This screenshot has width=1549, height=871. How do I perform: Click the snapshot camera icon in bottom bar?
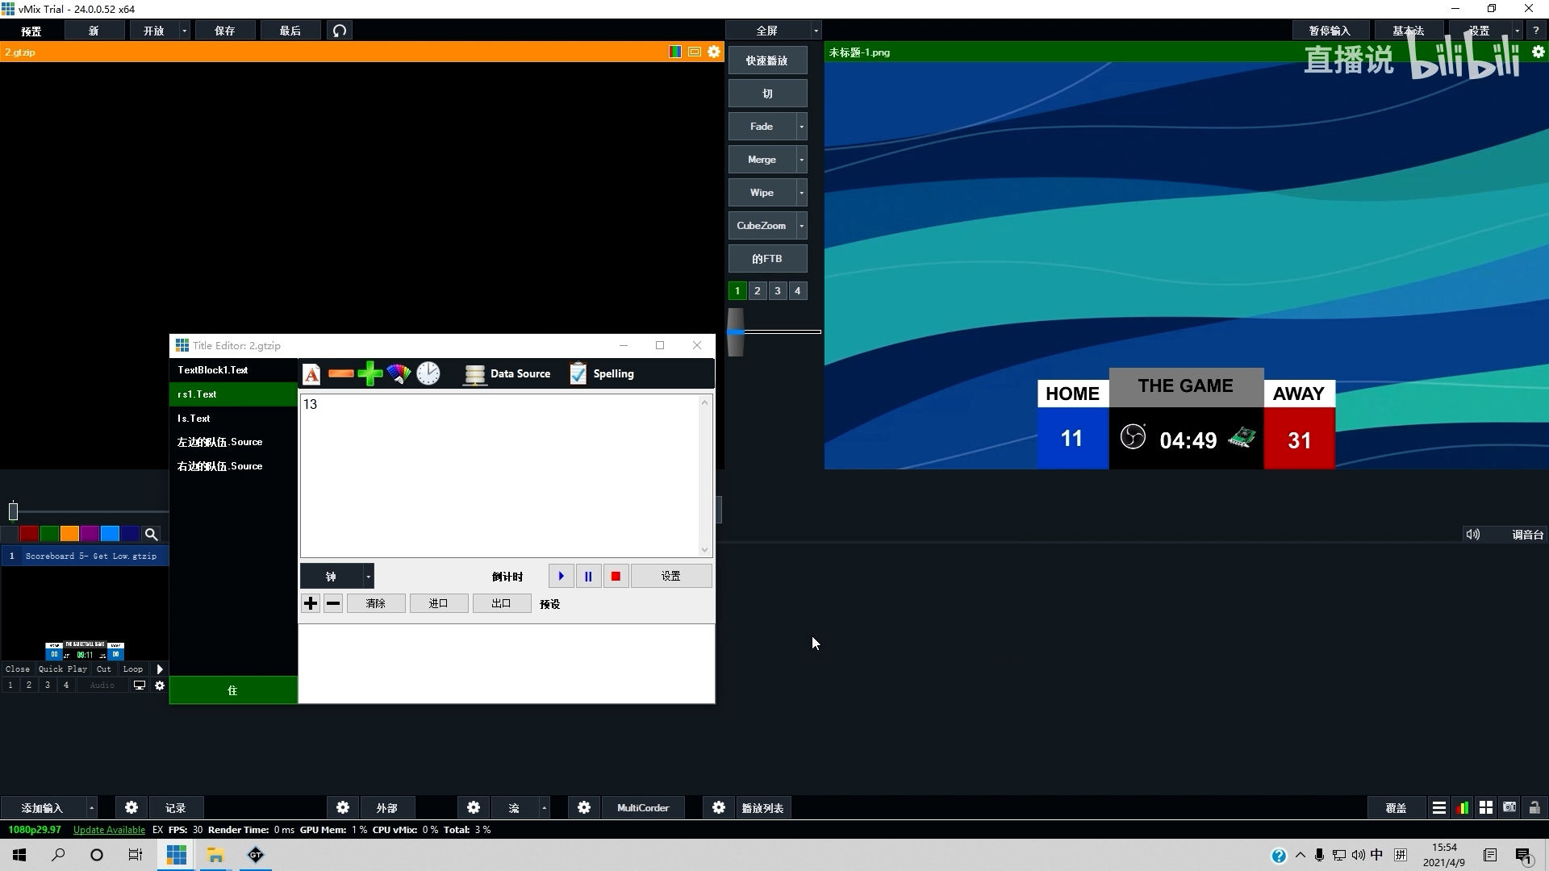(x=1509, y=808)
